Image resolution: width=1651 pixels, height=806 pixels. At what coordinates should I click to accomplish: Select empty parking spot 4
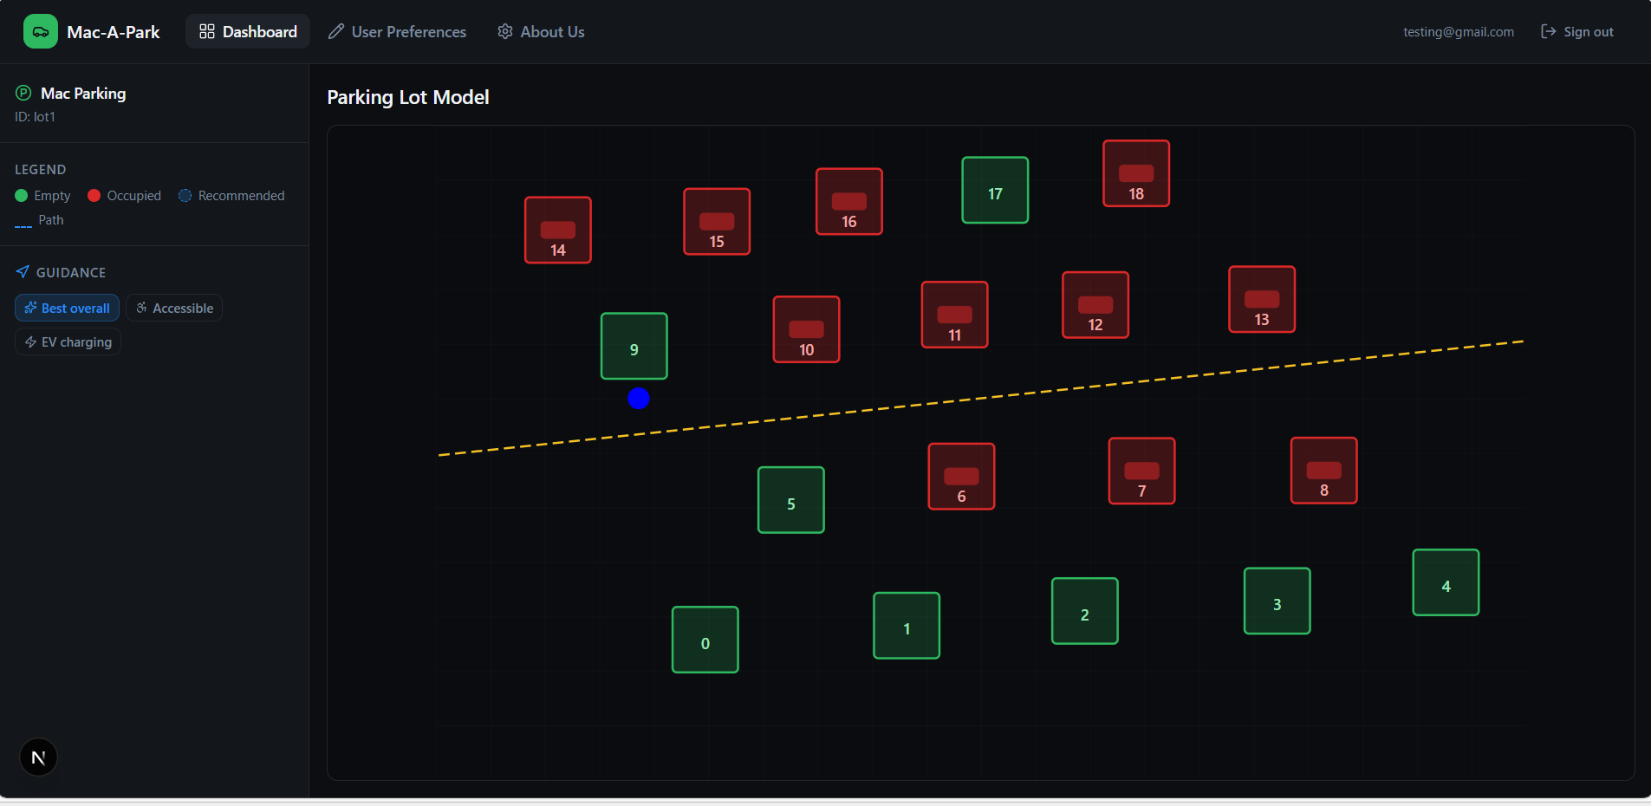point(1446,582)
